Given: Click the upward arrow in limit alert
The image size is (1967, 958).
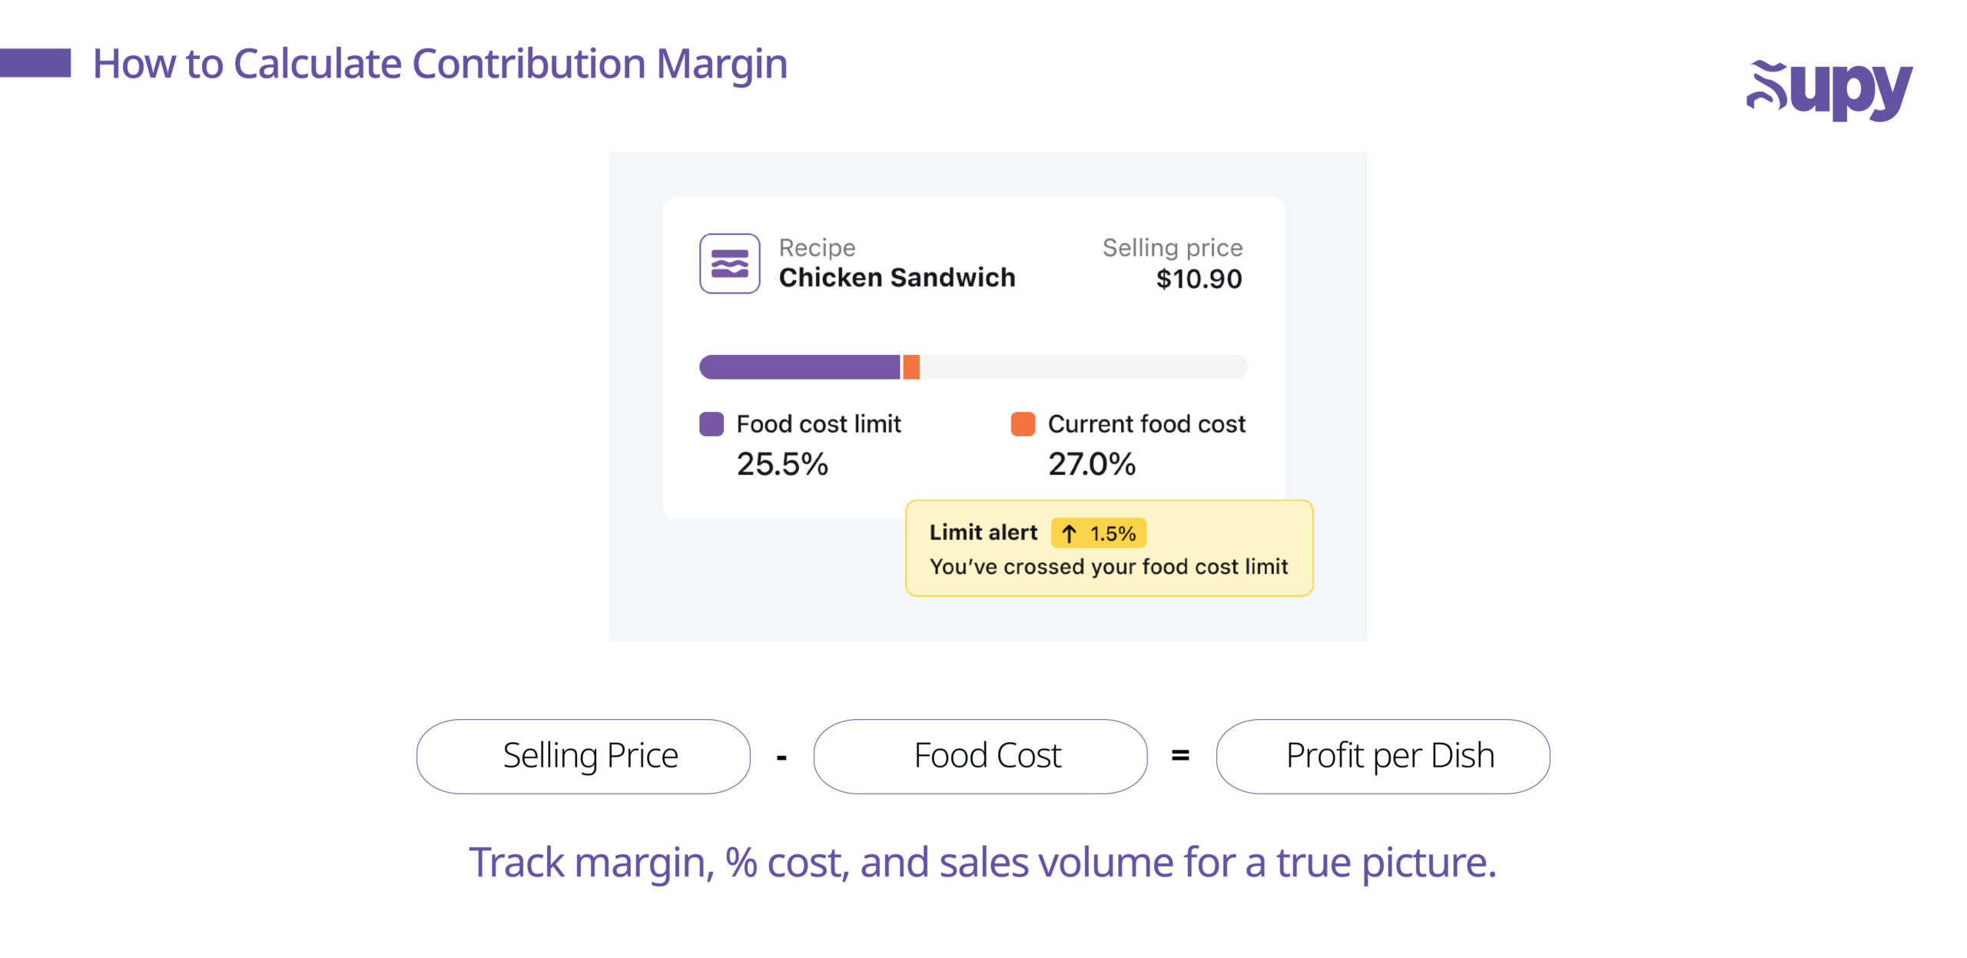Looking at the screenshot, I should point(1069,533).
